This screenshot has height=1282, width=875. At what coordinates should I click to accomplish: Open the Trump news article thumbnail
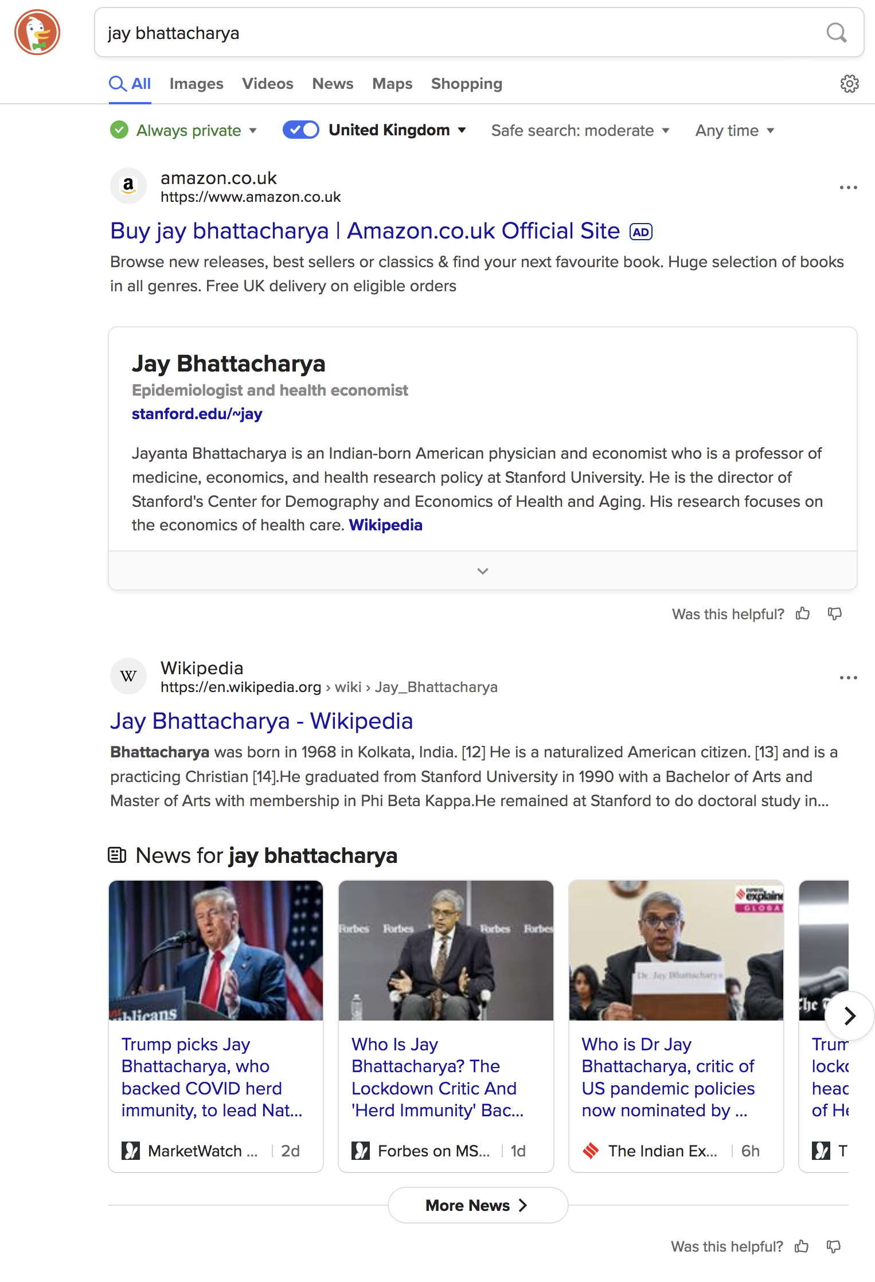click(x=216, y=951)
